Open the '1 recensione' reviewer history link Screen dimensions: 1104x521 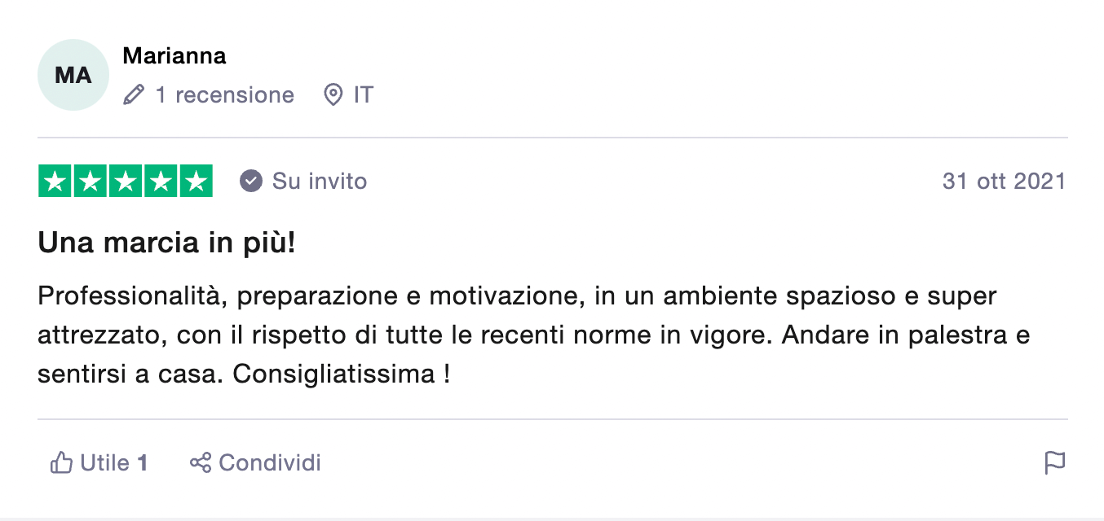[224, 95]
